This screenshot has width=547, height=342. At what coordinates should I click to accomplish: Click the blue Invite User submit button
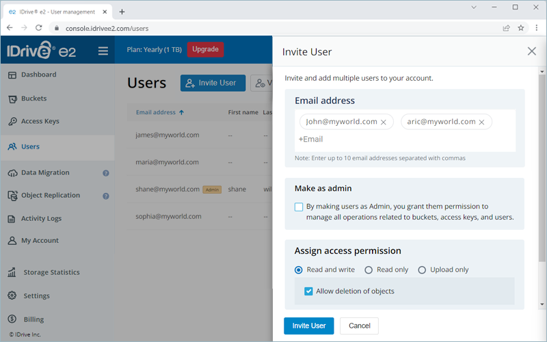tap(308, 326)
